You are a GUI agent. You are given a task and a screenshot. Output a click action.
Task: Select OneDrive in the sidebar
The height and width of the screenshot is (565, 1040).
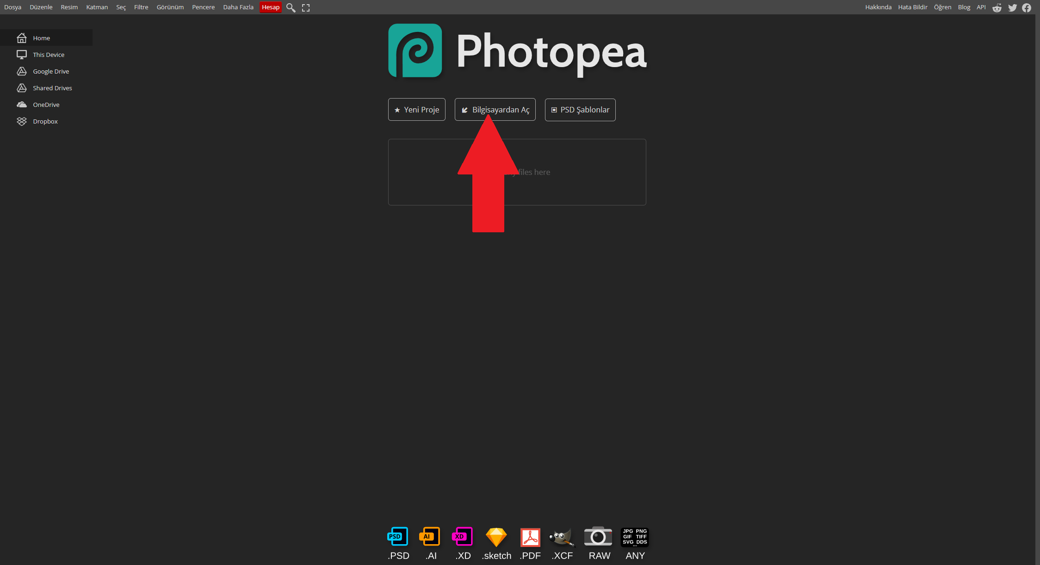(46, 105)
